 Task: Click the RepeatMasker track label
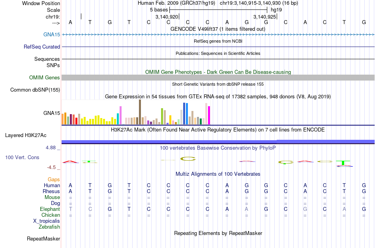(x=43, y=239)
